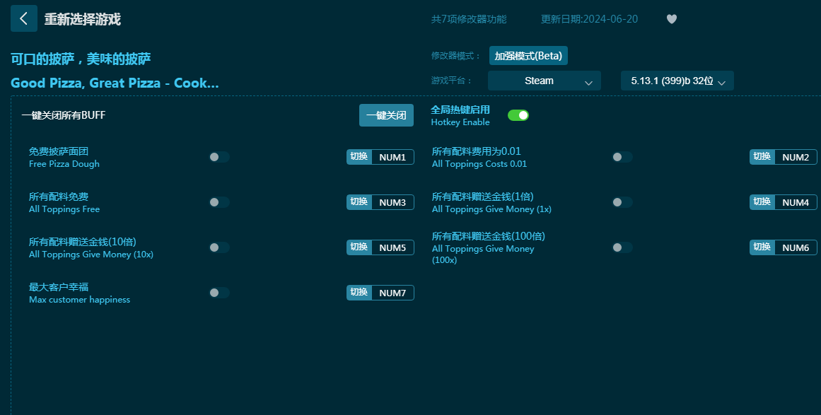821x415 pixels.
Task: Disable the Hotkey Enable green switch
Action: tap(518, 115)
